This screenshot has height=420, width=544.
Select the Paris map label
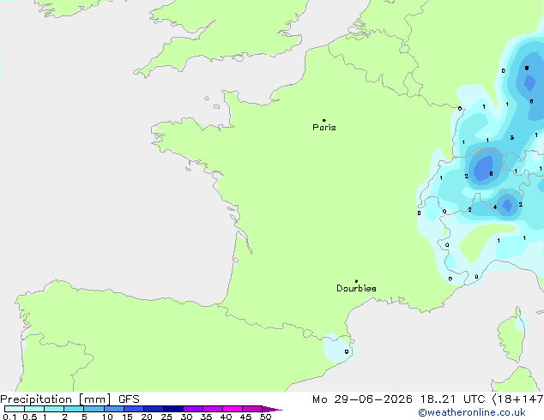(324, 128)
